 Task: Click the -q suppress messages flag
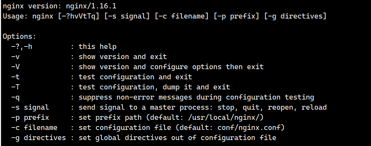pos(15,97)
